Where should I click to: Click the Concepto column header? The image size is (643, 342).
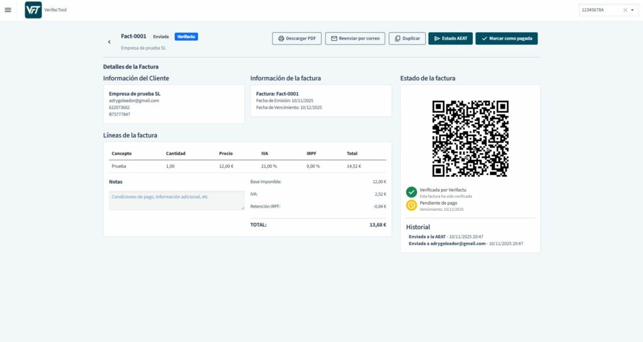(x=122, y=154)
